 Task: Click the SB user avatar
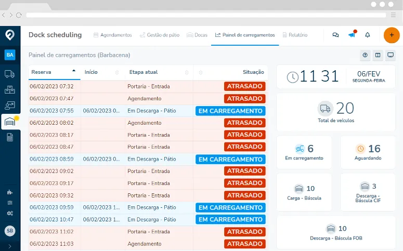10,231
